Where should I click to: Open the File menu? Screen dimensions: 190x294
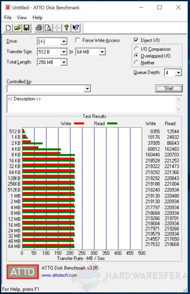(8, 17)
